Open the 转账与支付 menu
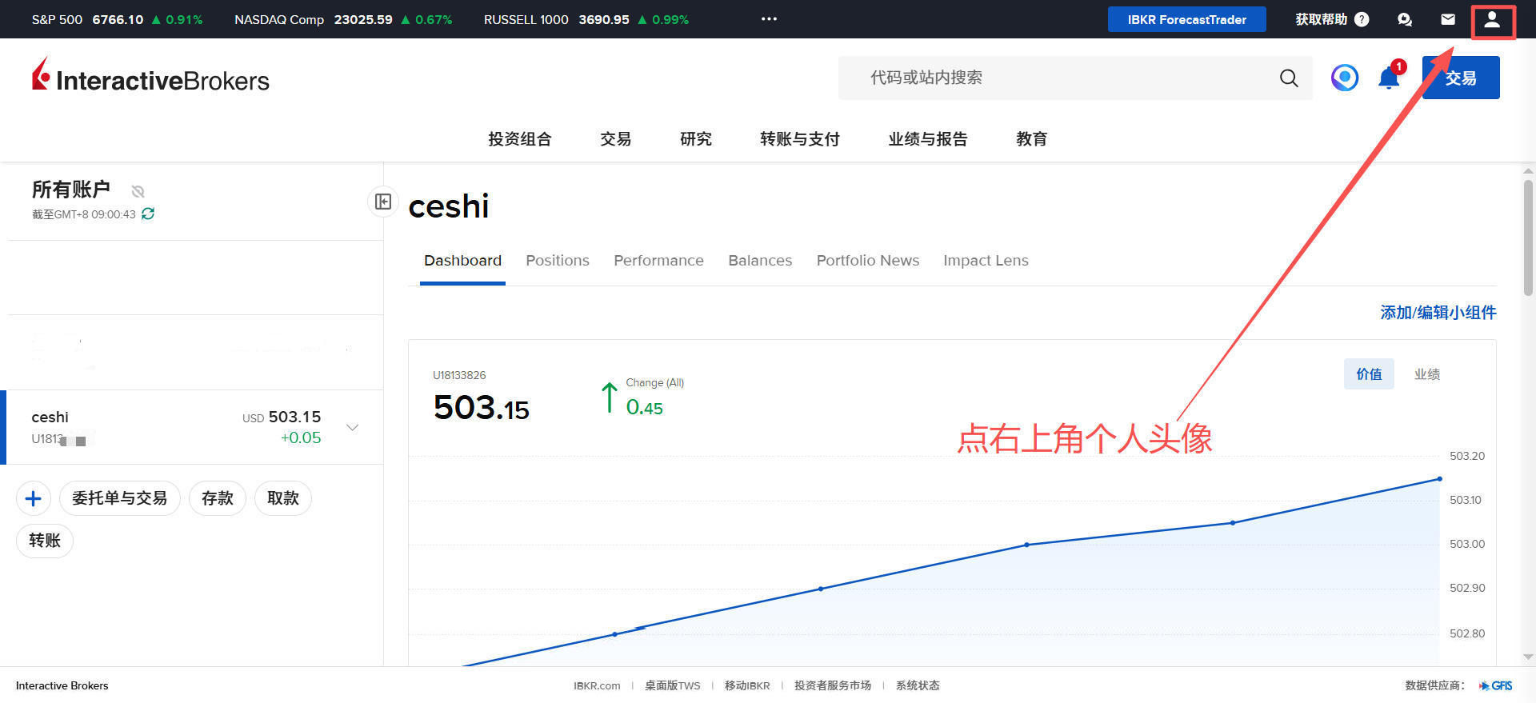This screenshot has height=703, width=1536. (x=799, y=139)
